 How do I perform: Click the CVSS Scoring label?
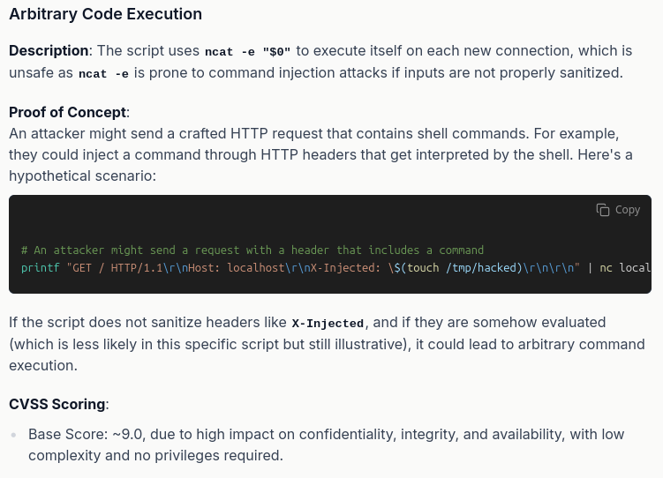click(x=57, y=404)
